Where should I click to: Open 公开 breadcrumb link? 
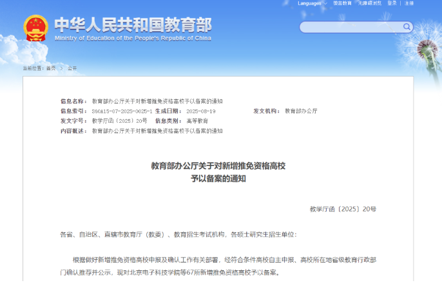[72, 68]
